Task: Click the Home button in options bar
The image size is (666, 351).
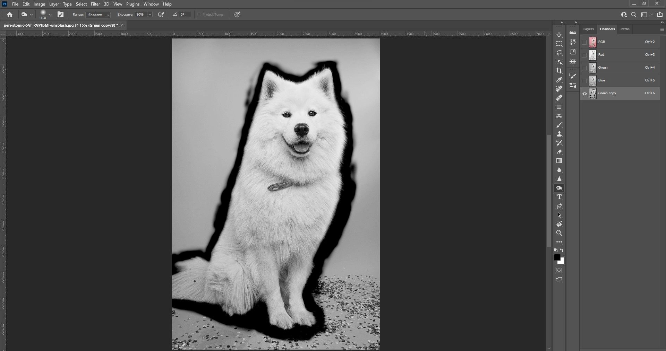Action: (x=10, y=15)
